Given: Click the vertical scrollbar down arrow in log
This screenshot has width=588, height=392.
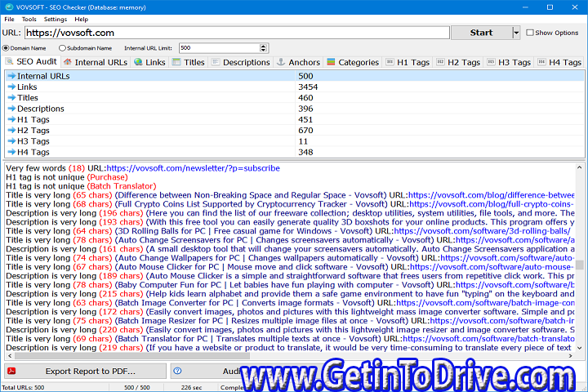Looking at the screenshot, I should pyautogui.click(x=580, y=348).
